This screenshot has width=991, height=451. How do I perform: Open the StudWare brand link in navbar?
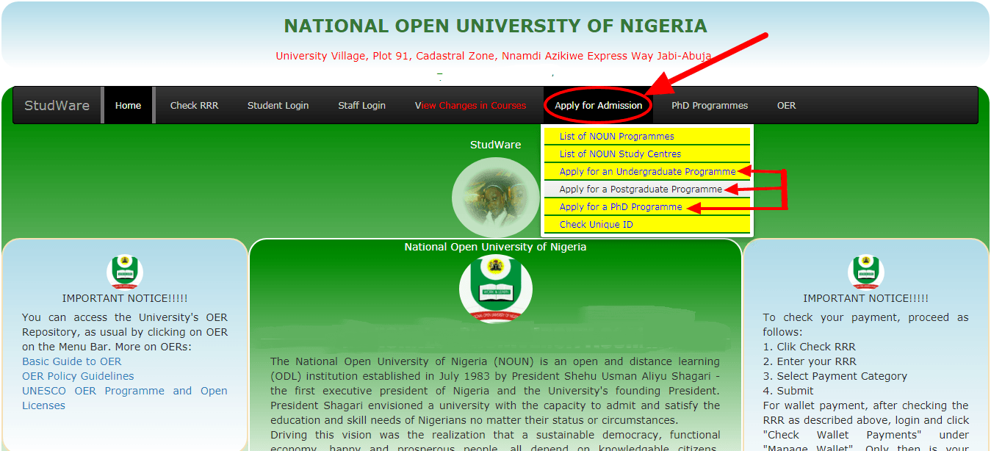click(57, 105)
